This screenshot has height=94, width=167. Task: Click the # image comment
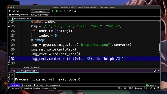[38, 40]
